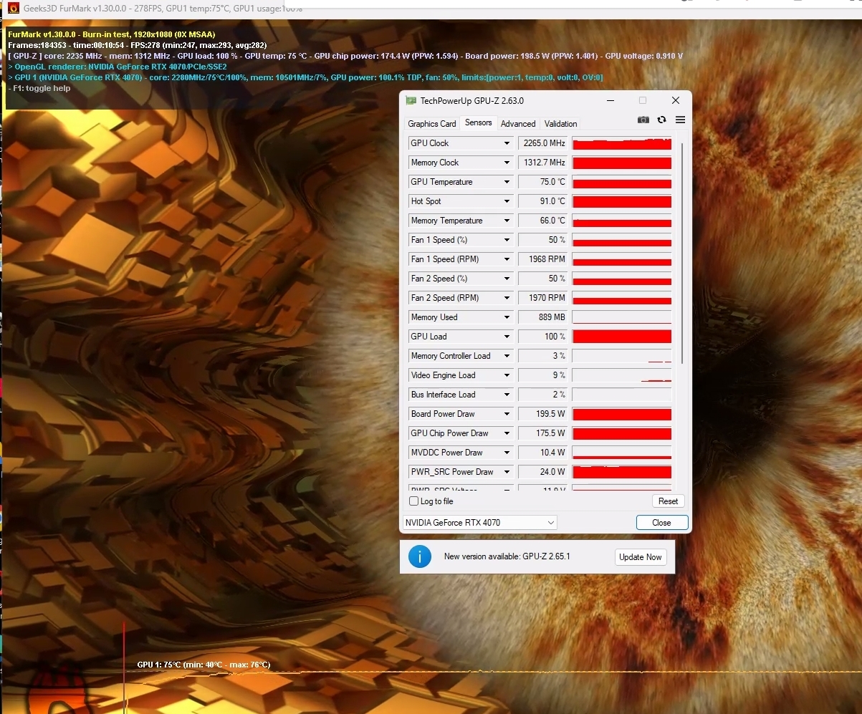Open the Fan 1 Speed (RPM) dropdown
Screen dimensions: 862x714
(x=507, y=259)
